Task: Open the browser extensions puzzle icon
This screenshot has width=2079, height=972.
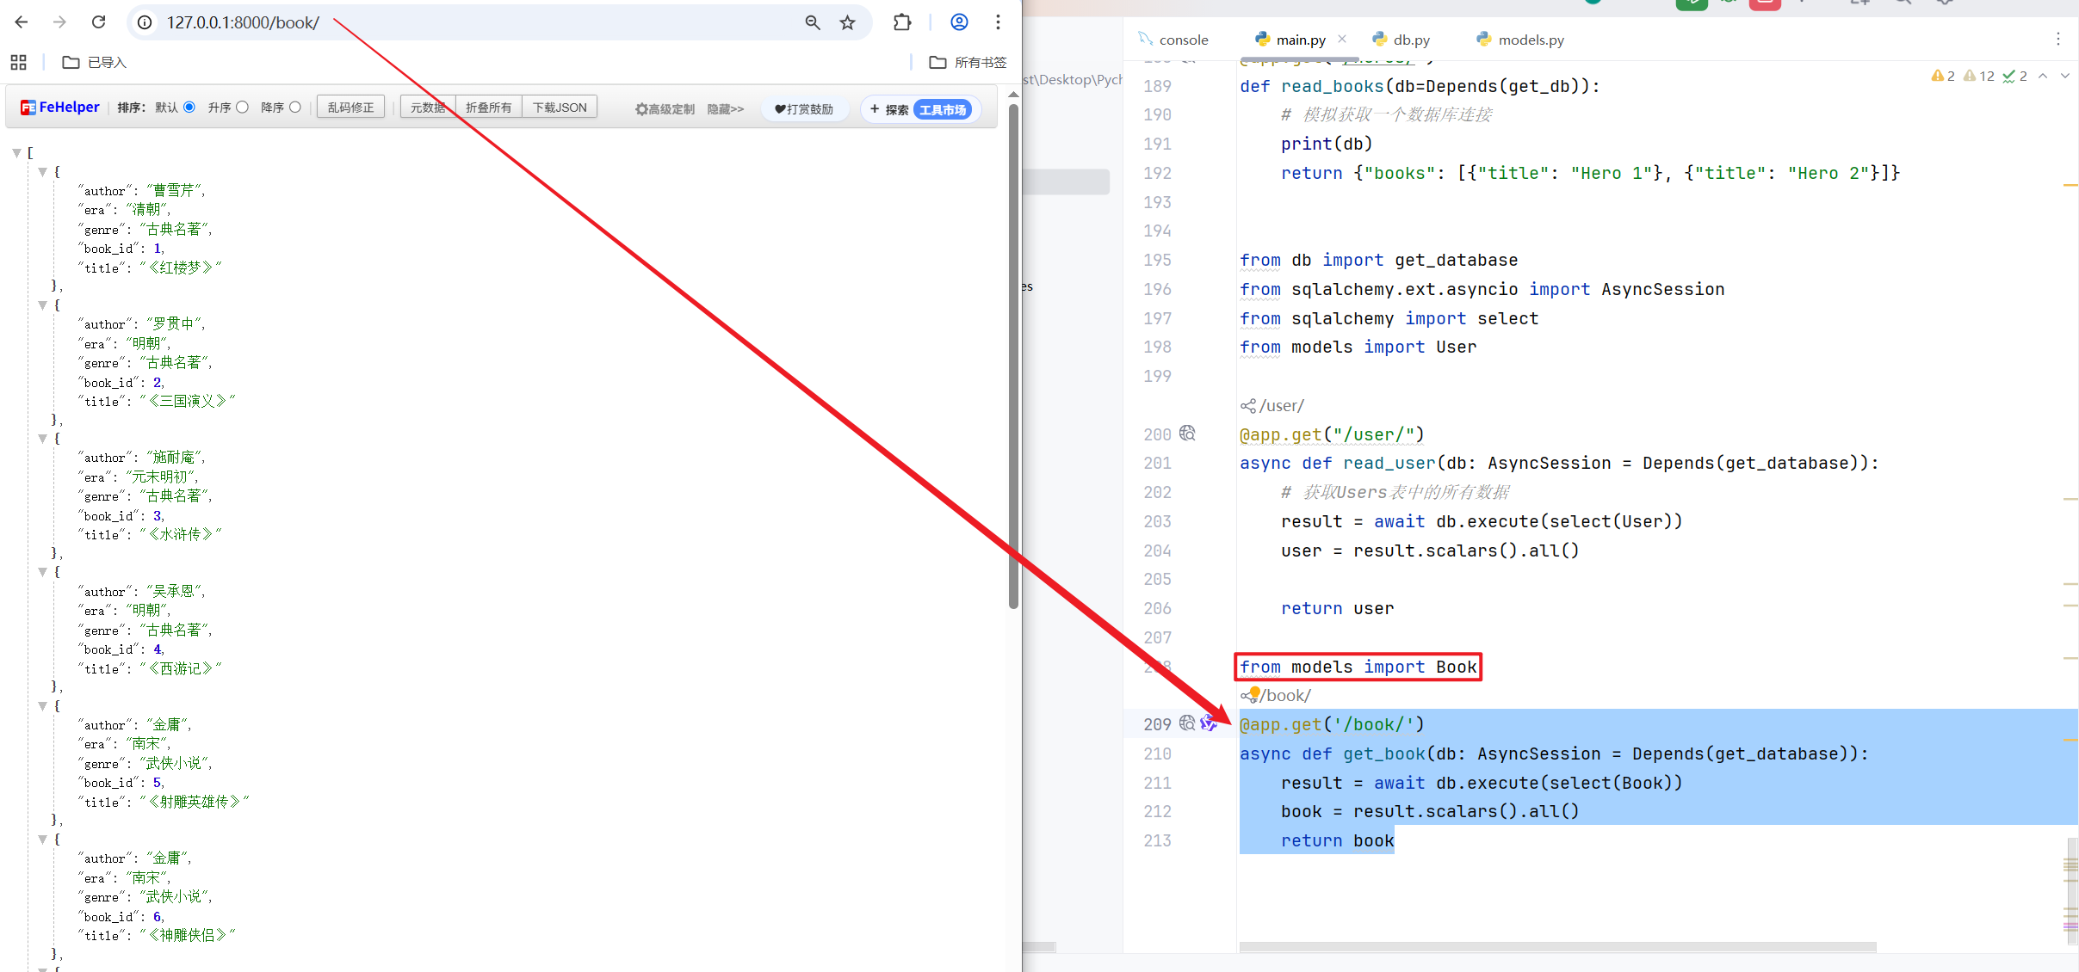Action: click(902, 22)
